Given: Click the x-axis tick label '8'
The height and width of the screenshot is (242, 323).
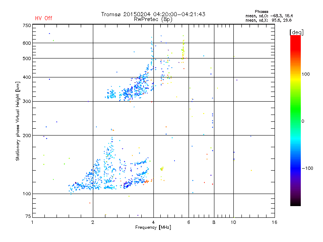Looking at the screenshot, I should [x=214, y=222].
